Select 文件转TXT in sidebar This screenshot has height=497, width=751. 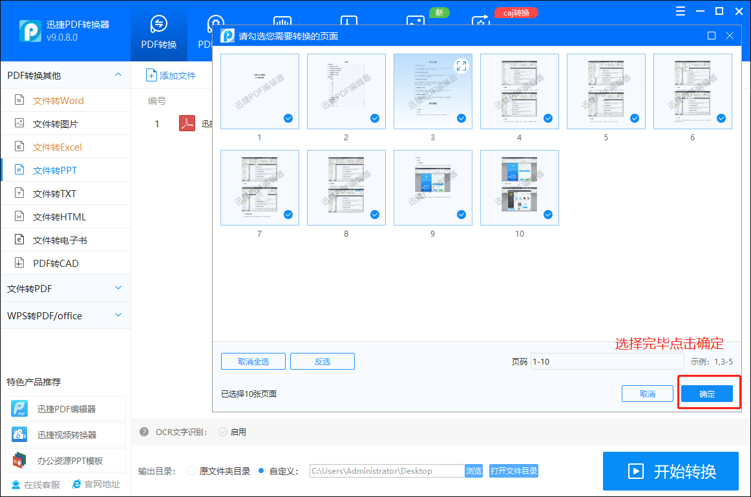[x=65, y=193]
